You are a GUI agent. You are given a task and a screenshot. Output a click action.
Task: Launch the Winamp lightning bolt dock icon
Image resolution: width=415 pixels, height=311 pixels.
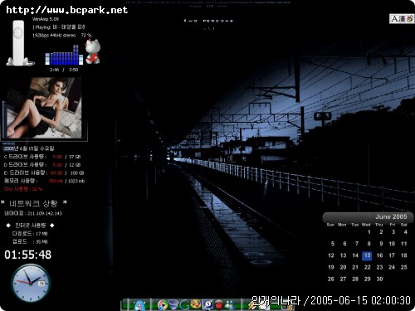[x=252, y=304]
